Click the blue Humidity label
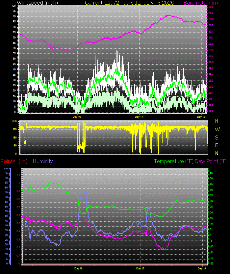The height and width of the screenshot is (274, 230). pos(43,162)
